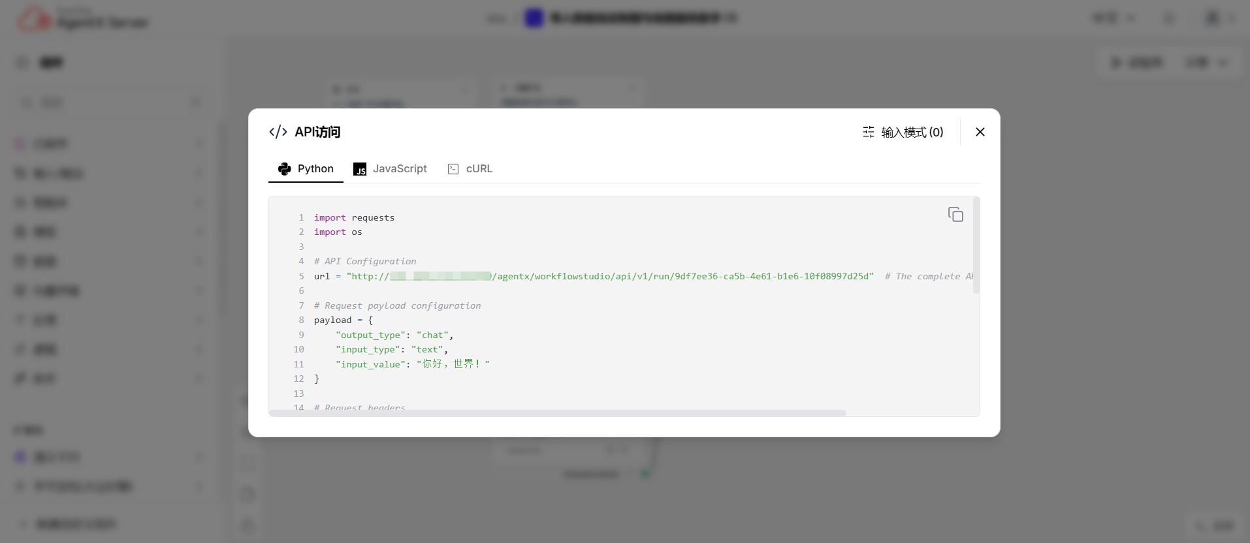Image resolution: width=1250 pixels, height=543 pixels.
Task: Click the code block's vertical scrollbar
Action: (x=976, y=245)
